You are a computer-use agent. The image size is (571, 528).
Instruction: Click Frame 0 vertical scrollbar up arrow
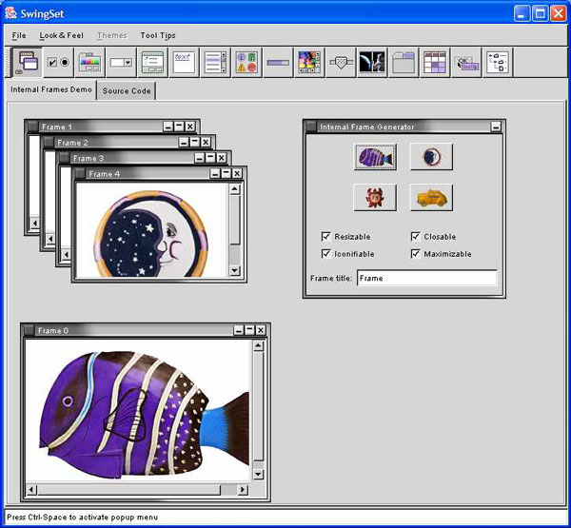coord(258,345)
